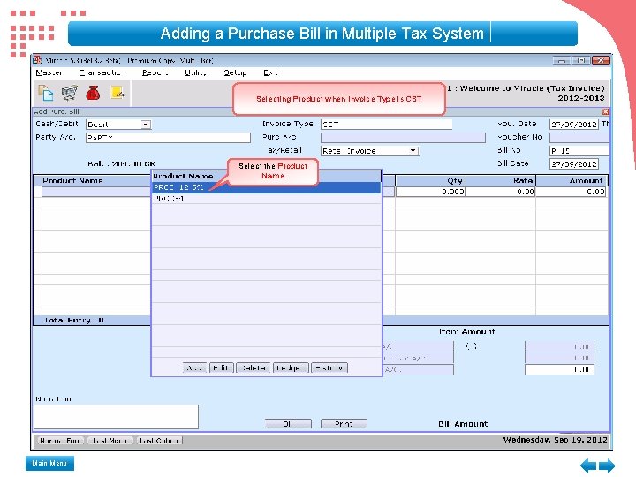Screen dimensions: 636x477
Task: Open the Report menu
Action: point(155,72)
